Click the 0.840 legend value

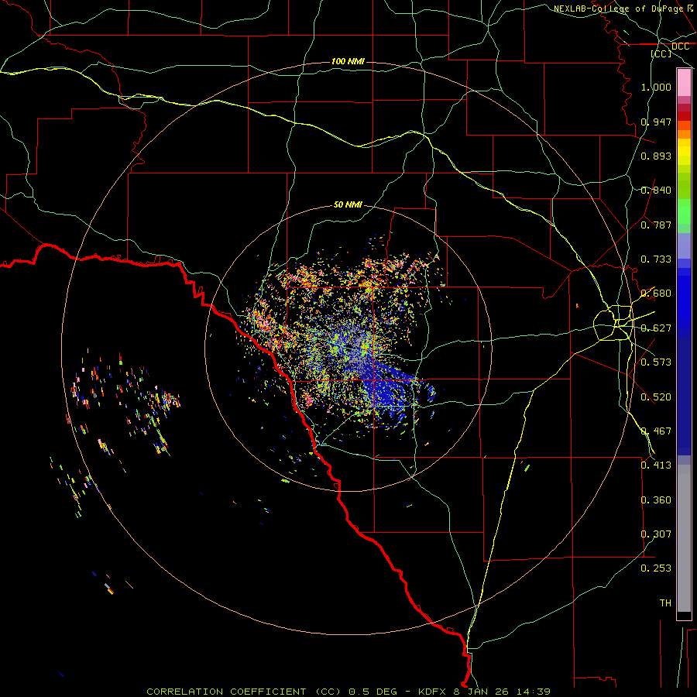(x=656, y=191)
